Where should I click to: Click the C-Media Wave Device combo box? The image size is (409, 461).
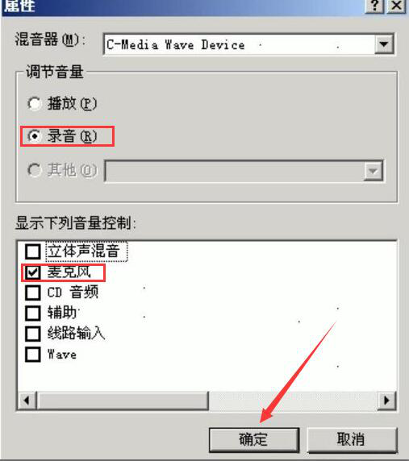tap(248, 44)
